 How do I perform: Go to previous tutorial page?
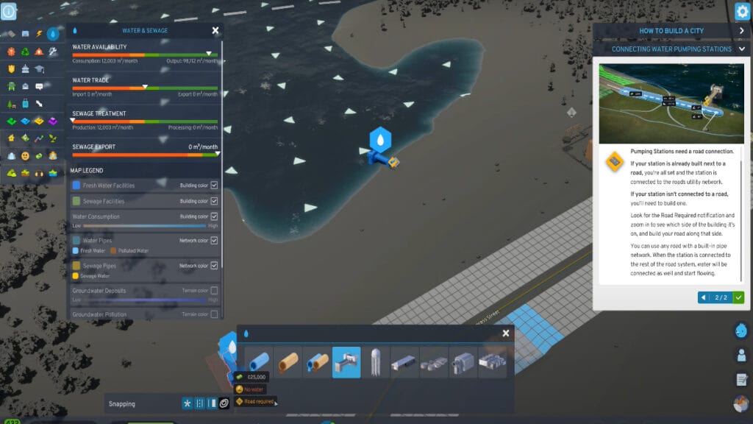point(703,297)
